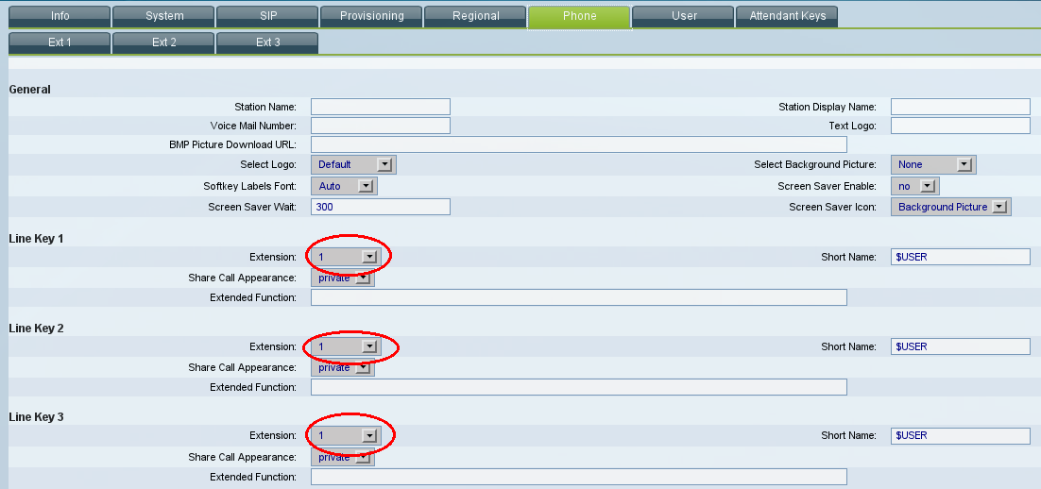Screen dimensions: 1041x489
Task: Open the Screen Saver Icon dropdown
Action: [x=950, y=207]
